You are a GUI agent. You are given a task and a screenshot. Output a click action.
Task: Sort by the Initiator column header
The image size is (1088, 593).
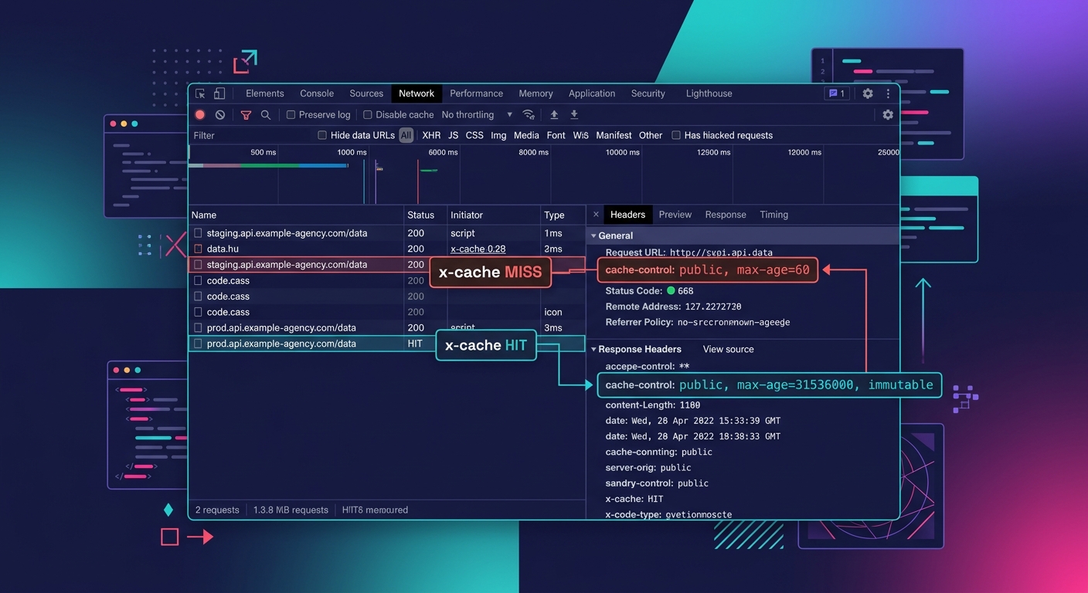[x=494, y=215]
